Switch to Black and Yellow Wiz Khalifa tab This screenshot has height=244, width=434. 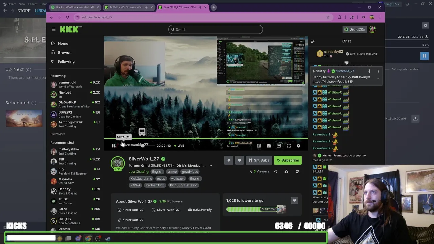pos(75,7)
